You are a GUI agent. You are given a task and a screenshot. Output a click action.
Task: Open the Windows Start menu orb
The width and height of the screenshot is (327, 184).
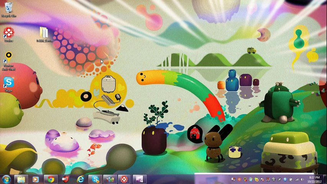(6, 179)
